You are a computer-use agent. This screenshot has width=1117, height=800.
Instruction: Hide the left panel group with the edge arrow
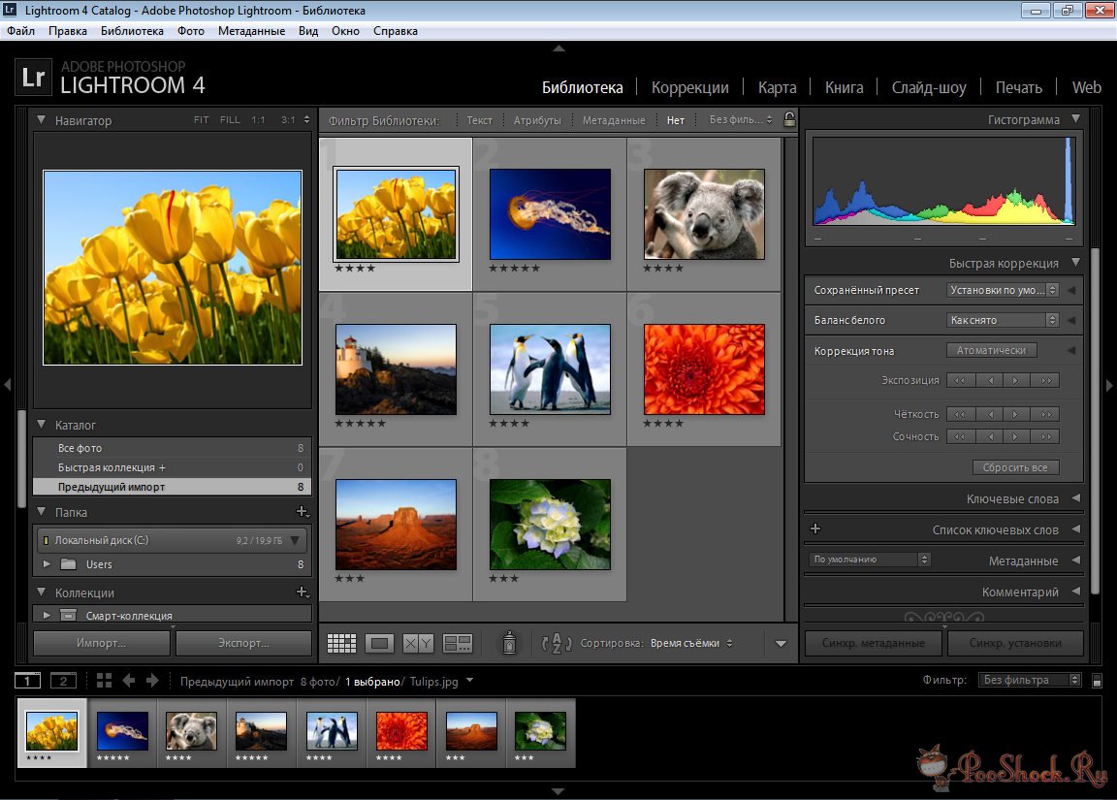pyautogui.click(x=7, y=385)
